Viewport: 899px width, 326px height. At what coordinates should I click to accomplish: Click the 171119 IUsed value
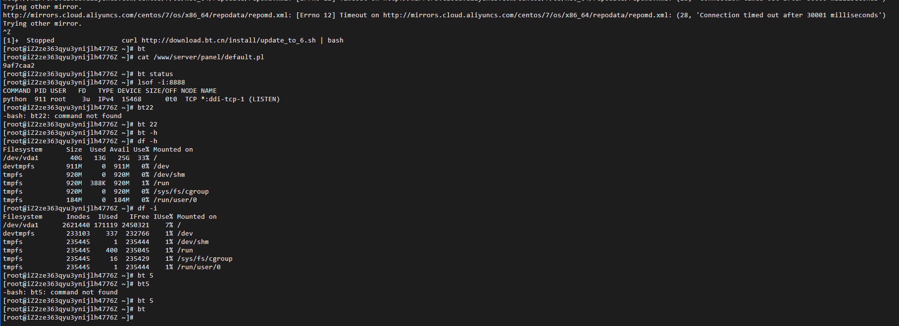pos(106,225)
